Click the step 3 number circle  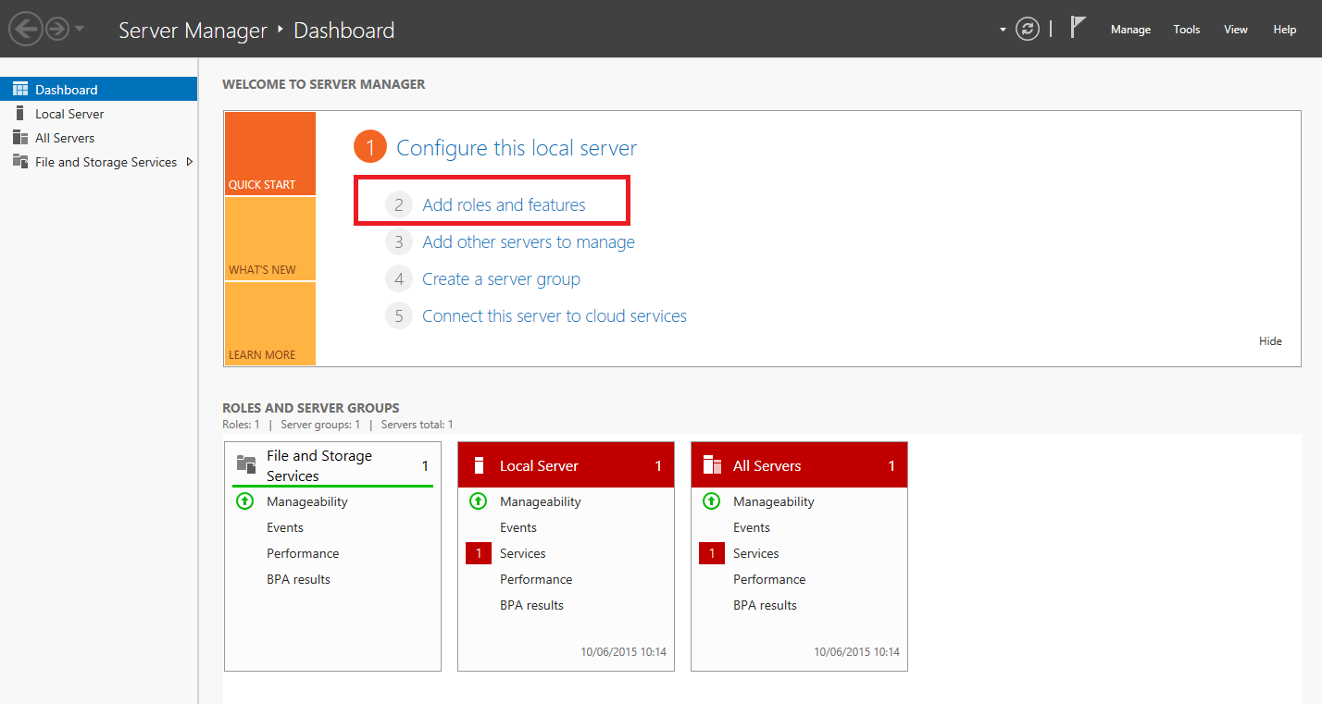(x=399, y=242)
